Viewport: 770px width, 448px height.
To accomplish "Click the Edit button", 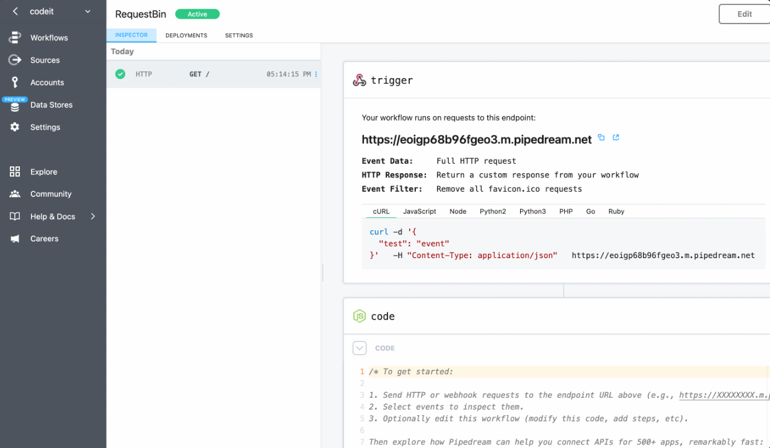I will tap(745, 14).
